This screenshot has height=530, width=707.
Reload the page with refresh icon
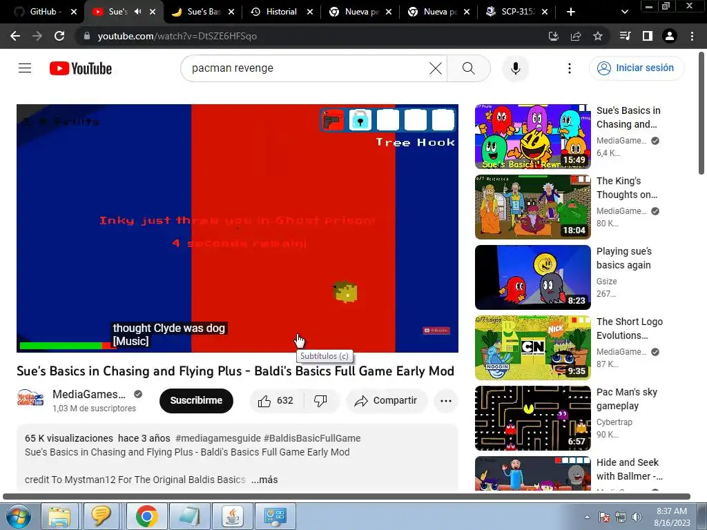pyautogui.click(x=59, y=36)
